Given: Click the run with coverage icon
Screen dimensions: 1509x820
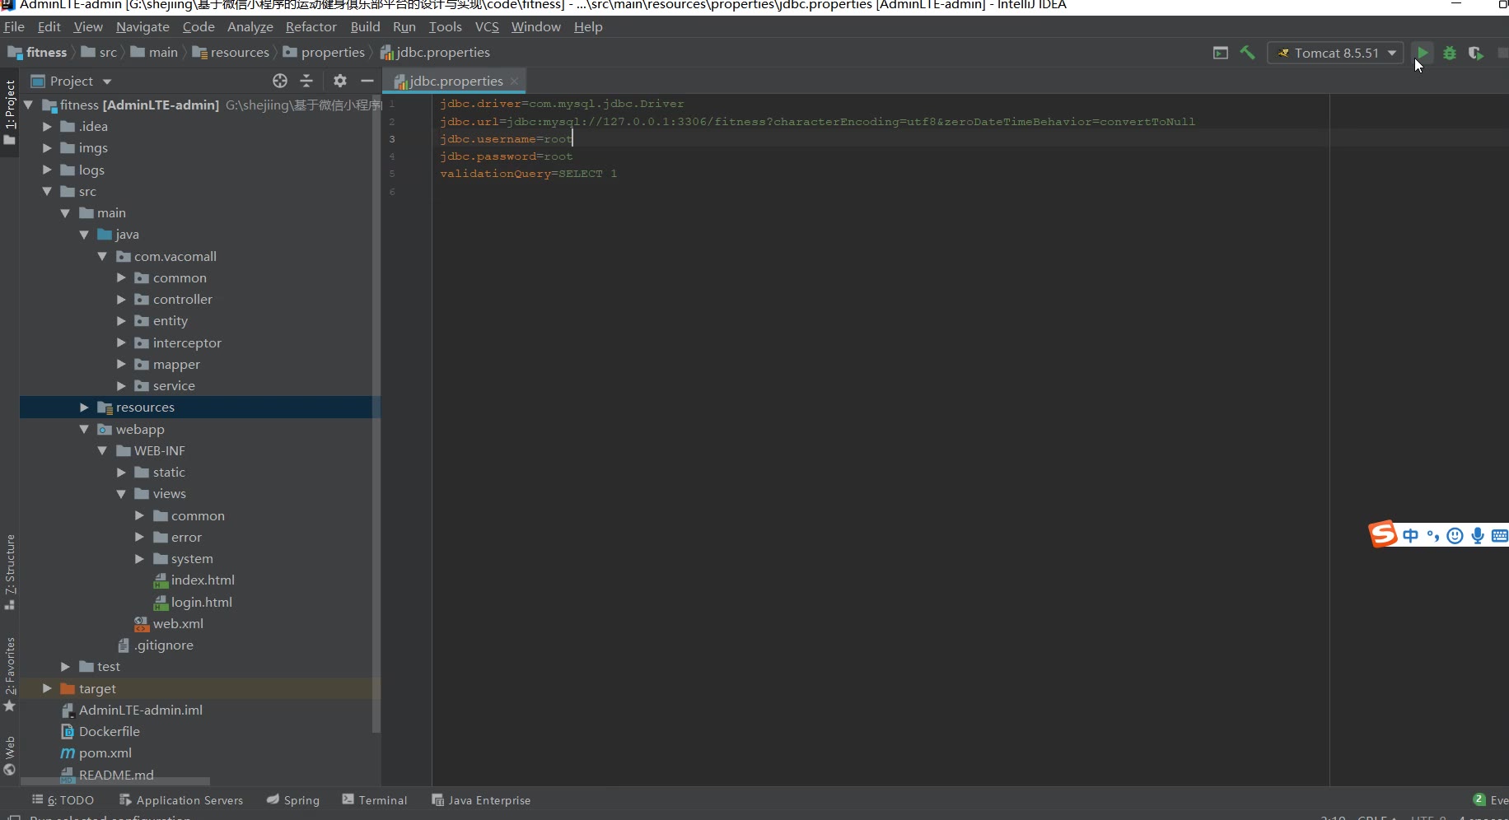Looking at the screenshot, I should pyautogui.click(x=1475, y=53).
